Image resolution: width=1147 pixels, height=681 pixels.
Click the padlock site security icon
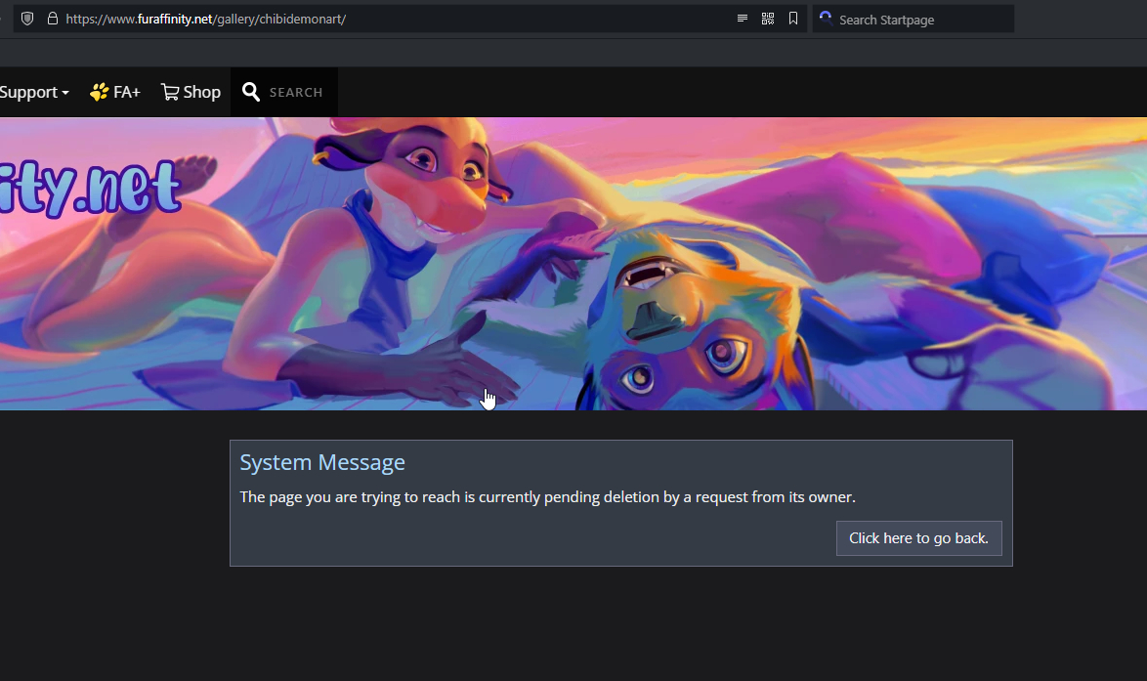click(x=52, y=19)
